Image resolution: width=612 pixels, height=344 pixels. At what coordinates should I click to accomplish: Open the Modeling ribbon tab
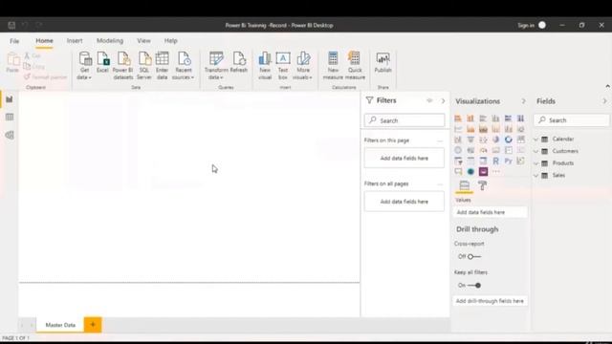point(110,41)
